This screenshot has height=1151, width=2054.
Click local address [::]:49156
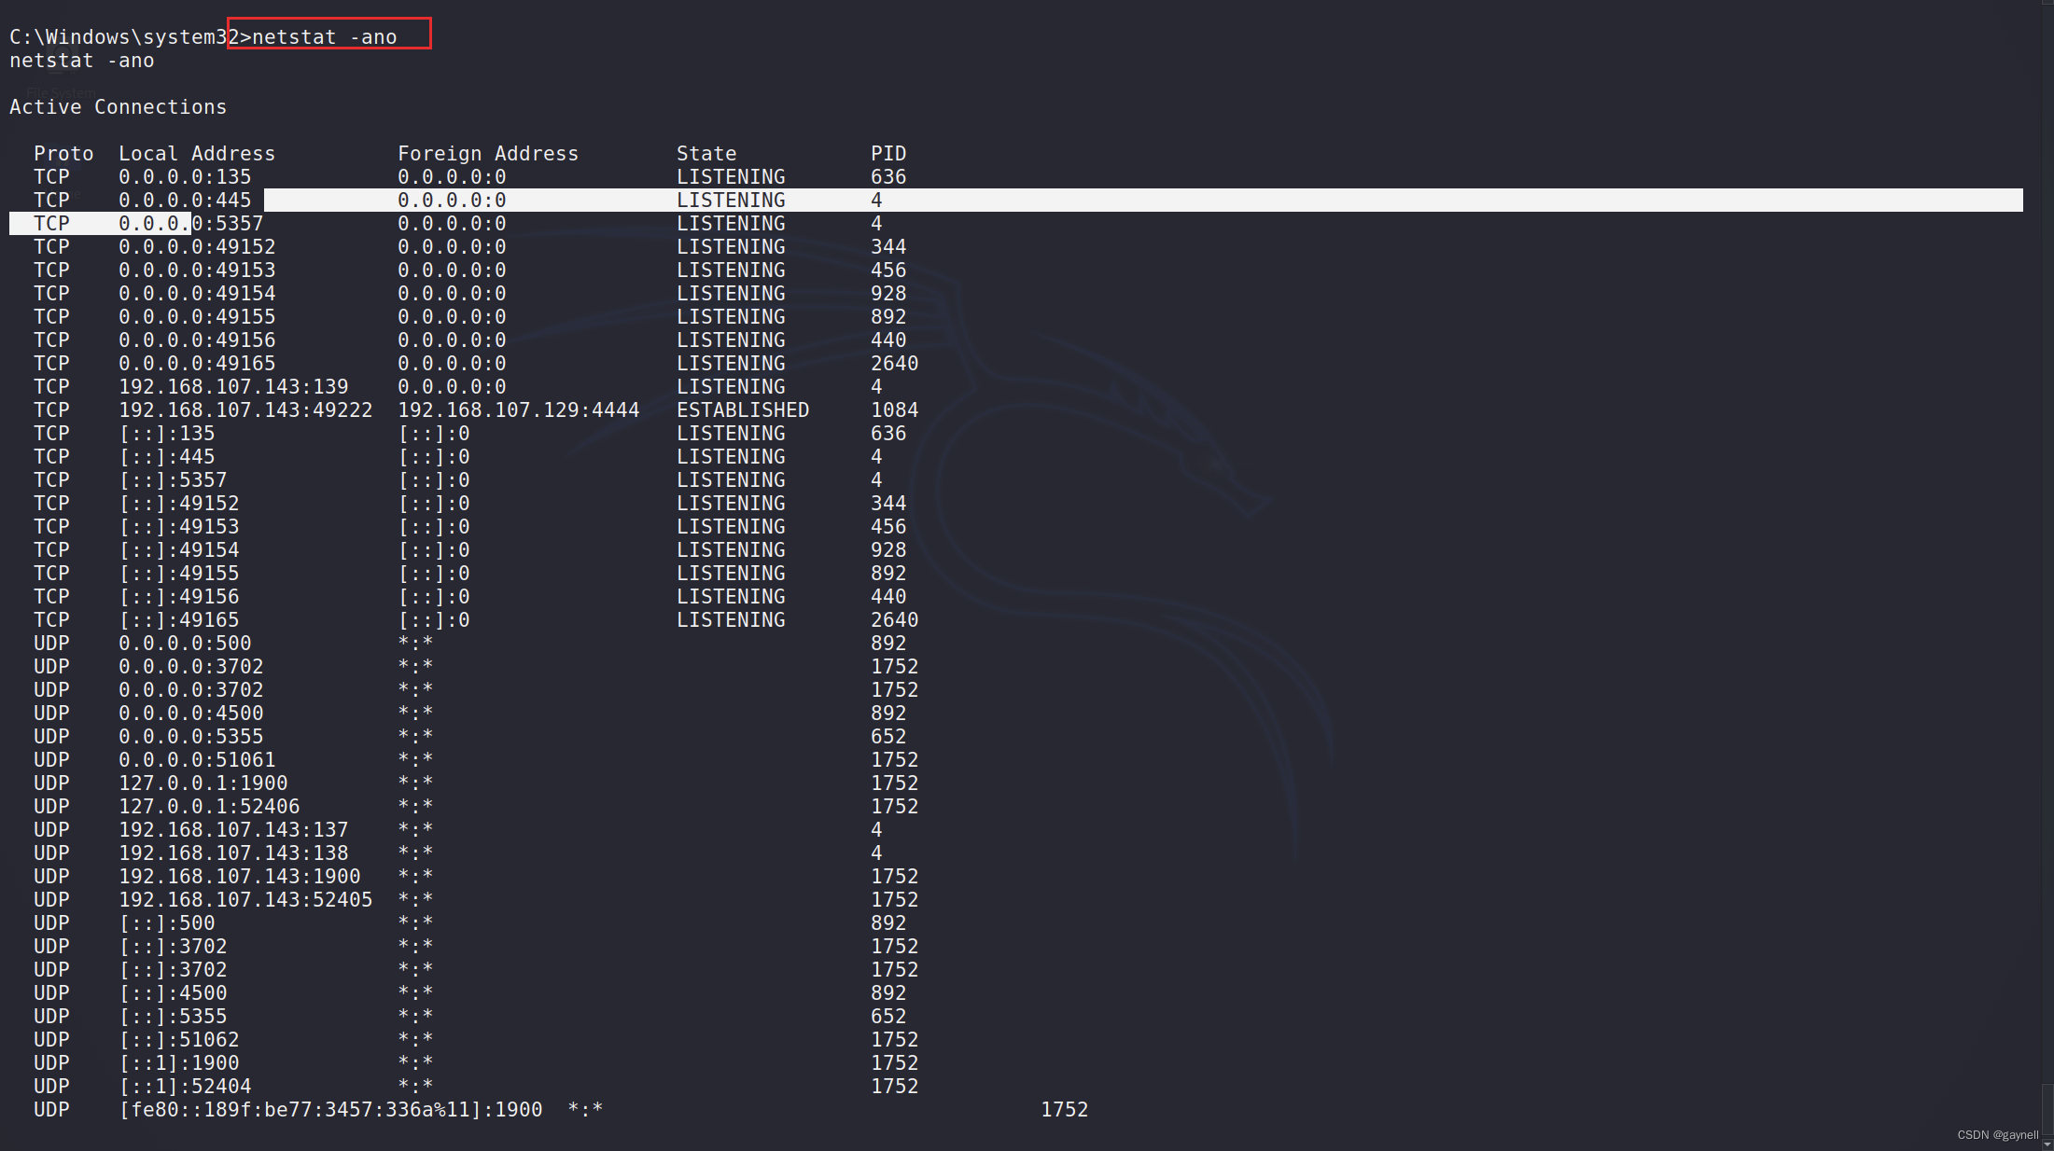[179, 597]
